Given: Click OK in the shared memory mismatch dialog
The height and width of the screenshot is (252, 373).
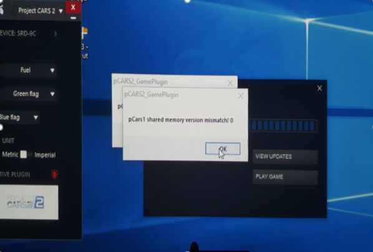Looking at the screenshot, I should point(223,149).
